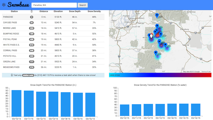Viewport: 213px width, 120px height.
Task: Click the 03/10/15 bar in Snow Depth chart
Action: pyautogui.click(x=16, y=103)
